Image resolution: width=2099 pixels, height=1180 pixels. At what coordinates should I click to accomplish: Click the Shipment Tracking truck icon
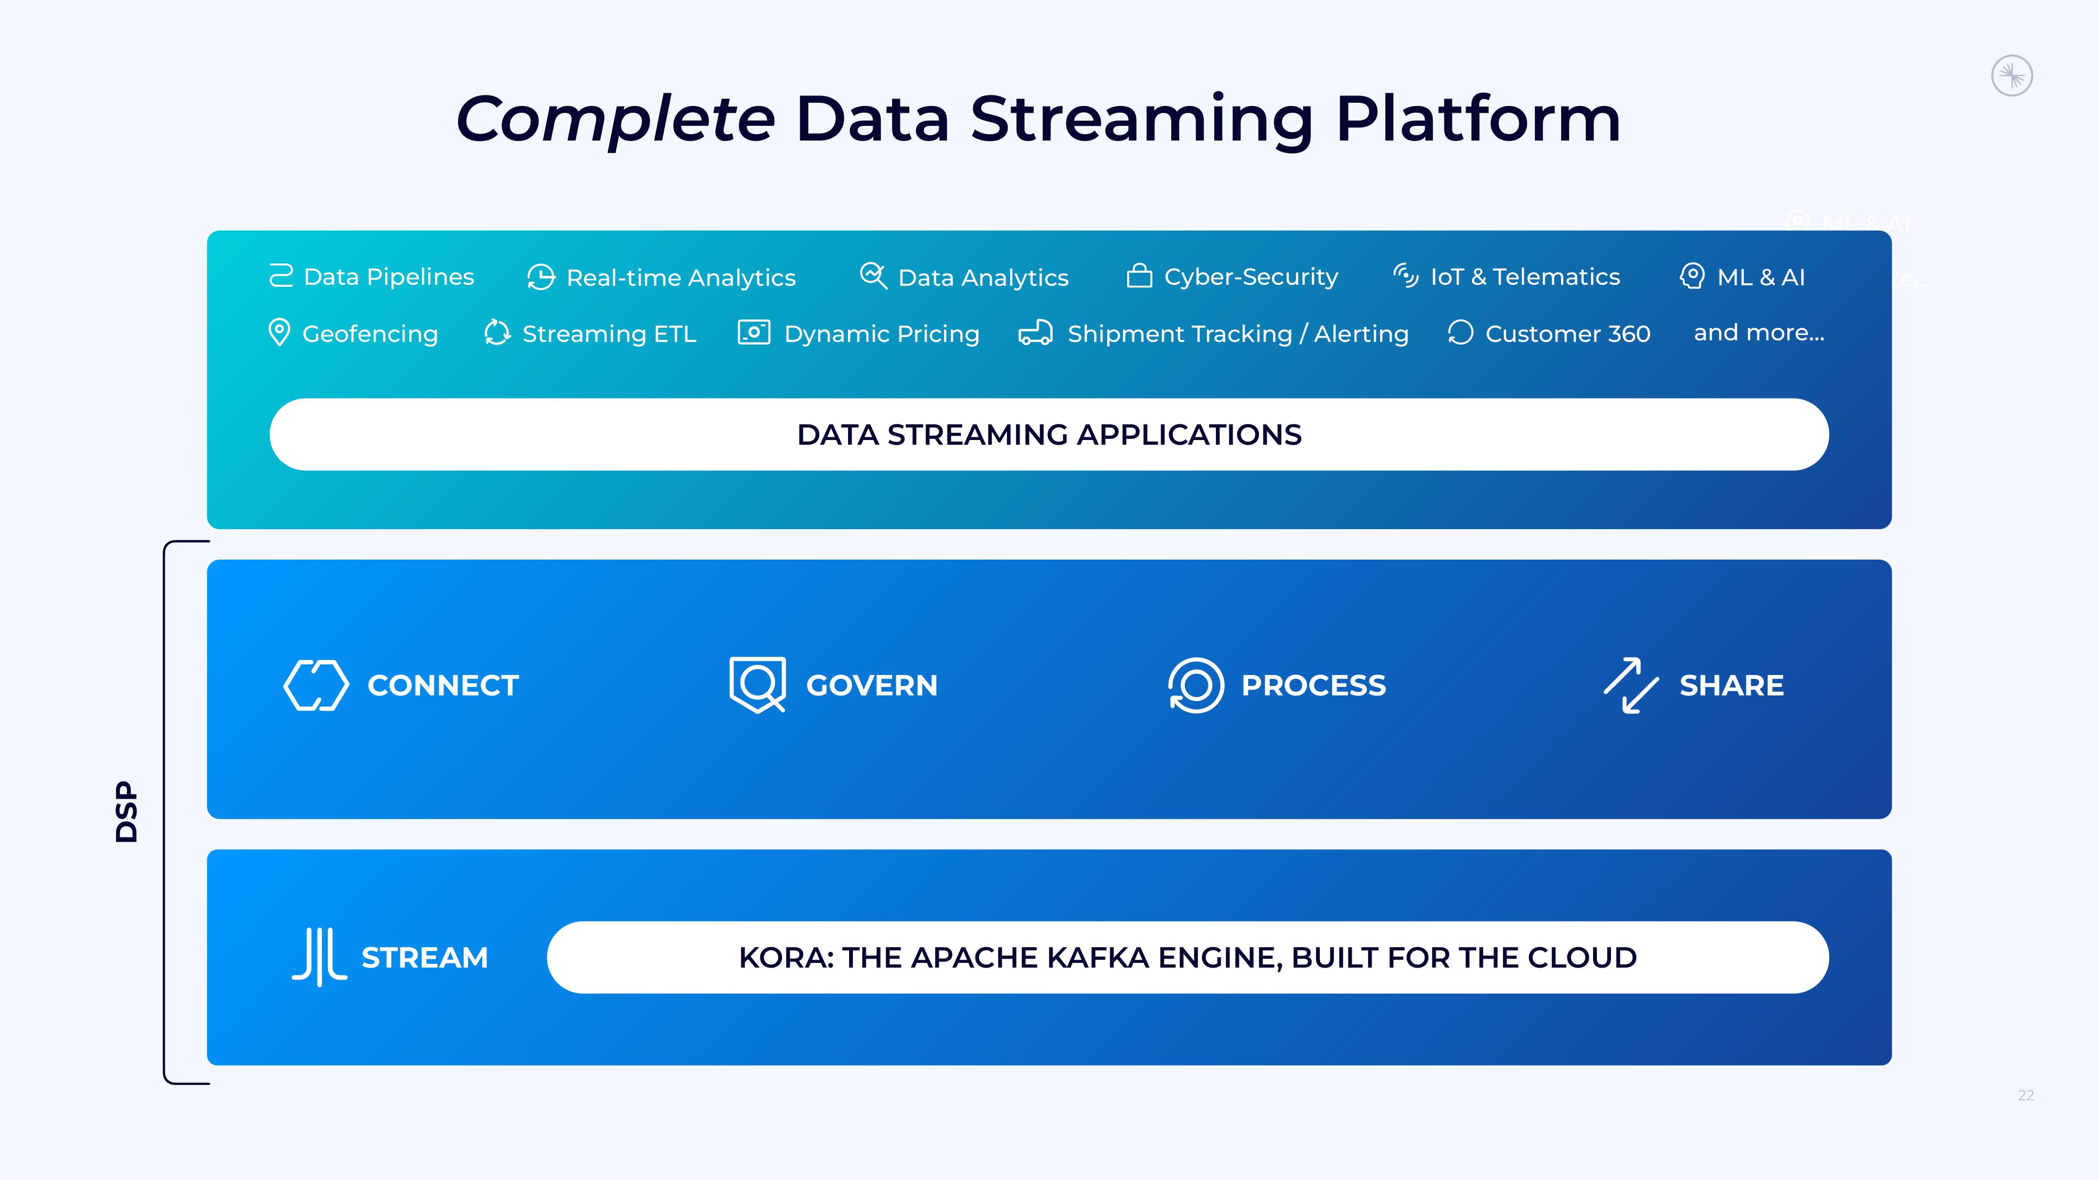pyautogui.click(x=1035, y=333)
